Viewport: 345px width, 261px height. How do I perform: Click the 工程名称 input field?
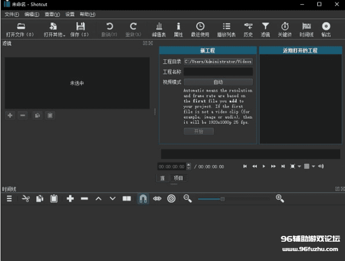[x=218, y=72]
